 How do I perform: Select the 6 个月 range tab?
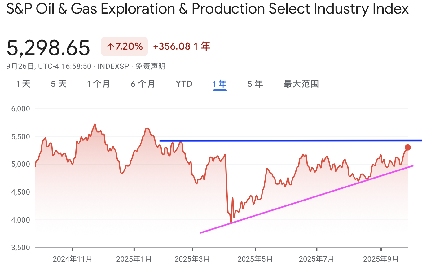pos(143,84)
